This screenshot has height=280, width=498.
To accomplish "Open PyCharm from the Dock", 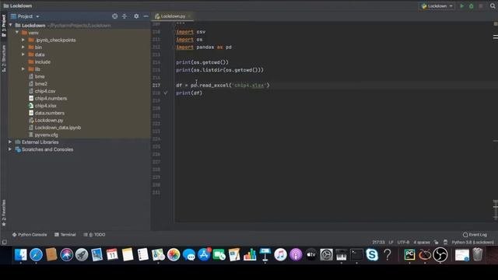I will [x=409, y=254].
